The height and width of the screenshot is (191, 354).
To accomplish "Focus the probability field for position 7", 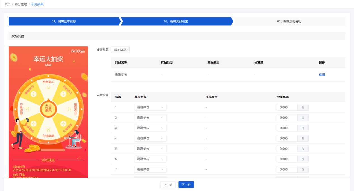I will 287,169.
